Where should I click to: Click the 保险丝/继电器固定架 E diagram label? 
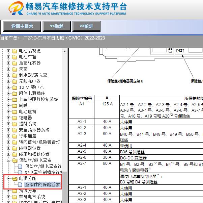coord(125,81)
